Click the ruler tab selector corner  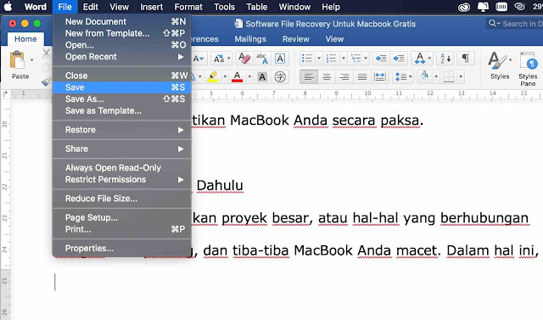coord(5,94)
